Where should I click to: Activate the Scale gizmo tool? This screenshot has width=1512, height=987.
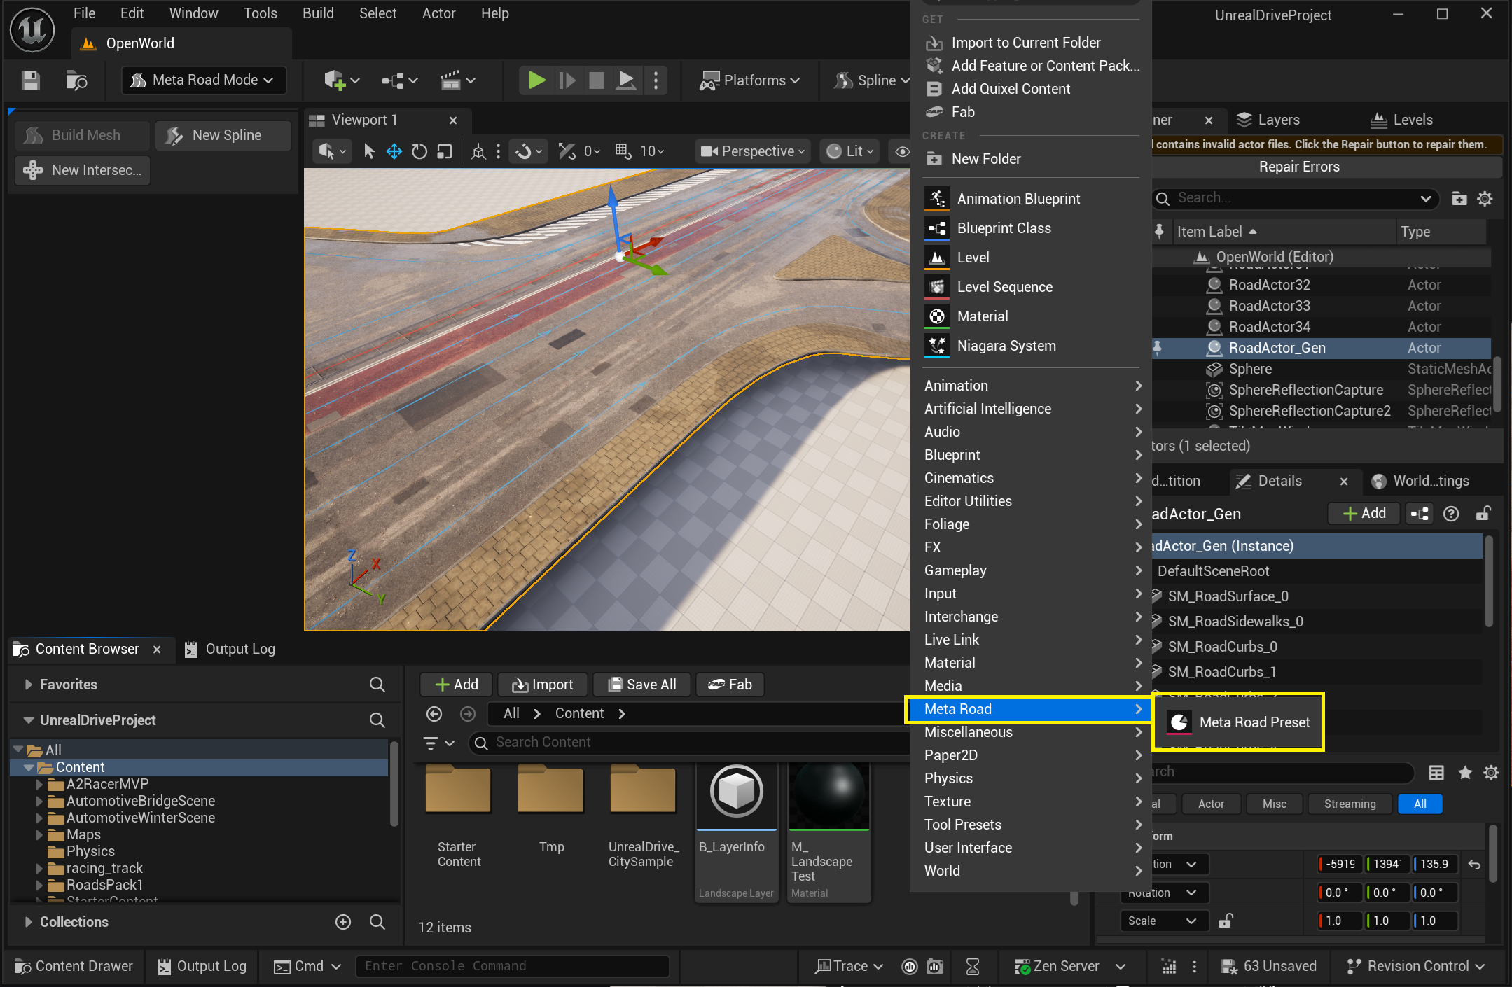(x=445, y=151)
